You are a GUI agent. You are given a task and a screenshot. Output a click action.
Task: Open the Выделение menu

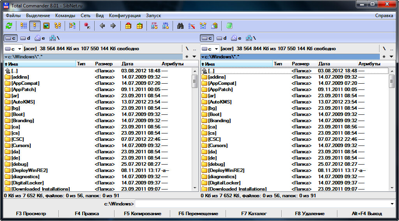tap(38, 16)
